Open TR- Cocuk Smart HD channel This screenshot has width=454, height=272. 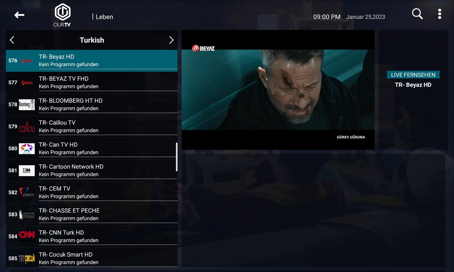tap(92, 257)
